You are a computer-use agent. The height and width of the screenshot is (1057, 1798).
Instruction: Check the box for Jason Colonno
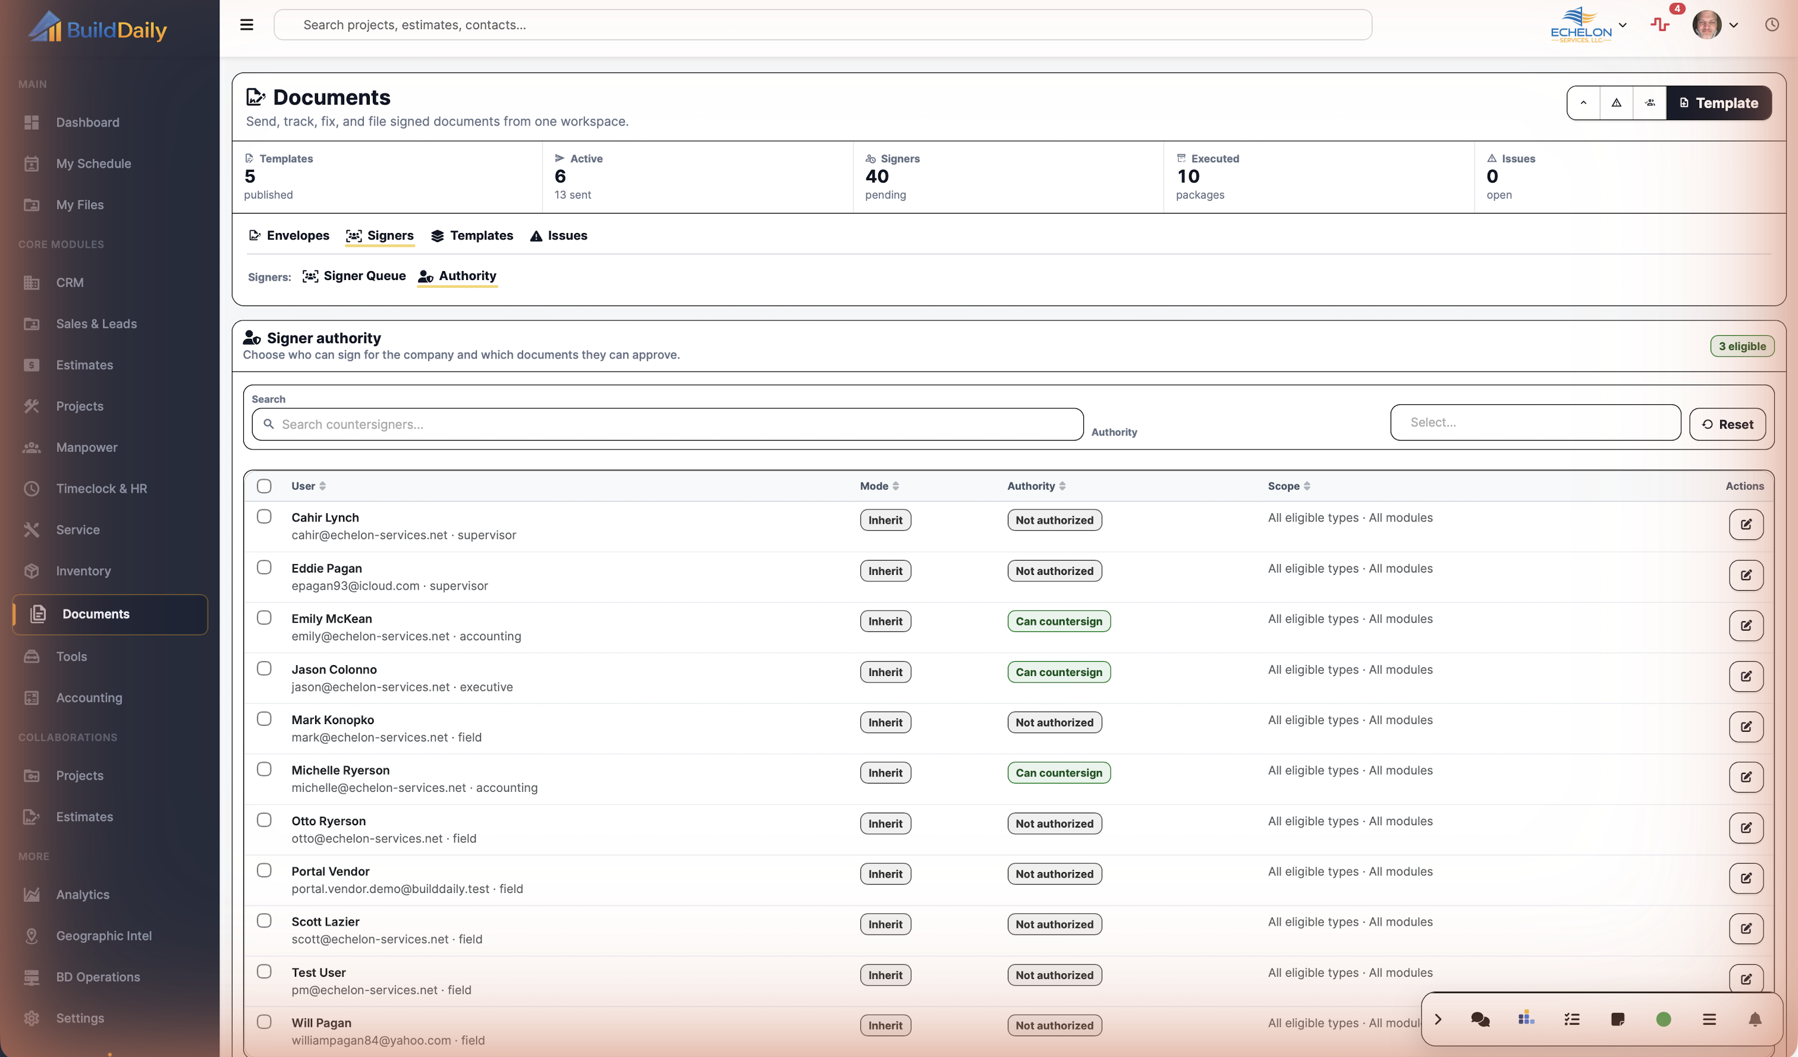(264, 668)
